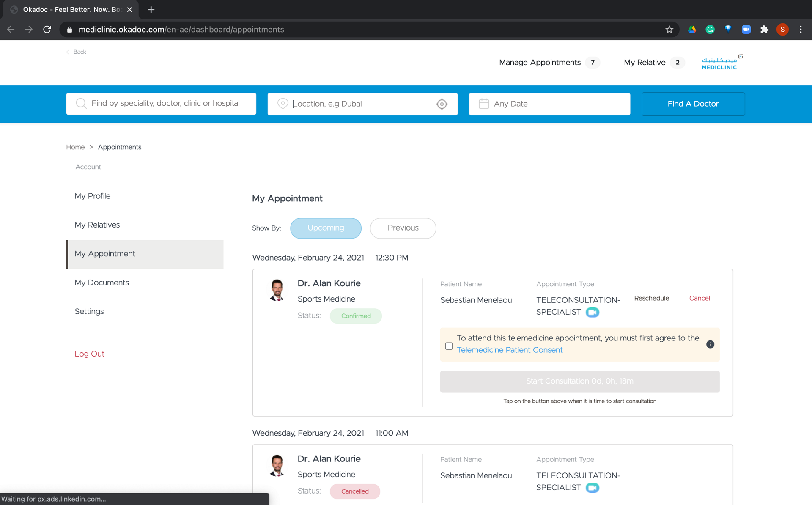Click the Google Drive extension icon
Viewport: 812px width, 505px height.
point(692,30)
